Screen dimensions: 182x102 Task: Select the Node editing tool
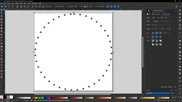click(x=2, y=13)
